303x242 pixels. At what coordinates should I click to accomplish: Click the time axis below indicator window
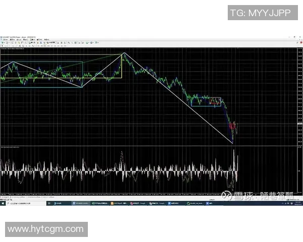pyautogui.click(x=126, y=193)
